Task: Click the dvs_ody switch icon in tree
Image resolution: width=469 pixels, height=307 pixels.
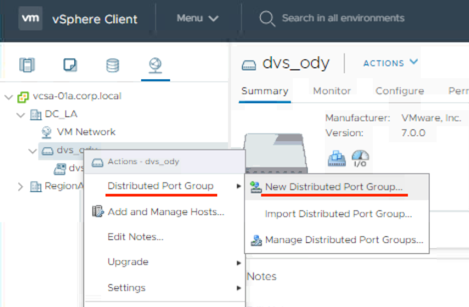Action: tap(47, 151)
